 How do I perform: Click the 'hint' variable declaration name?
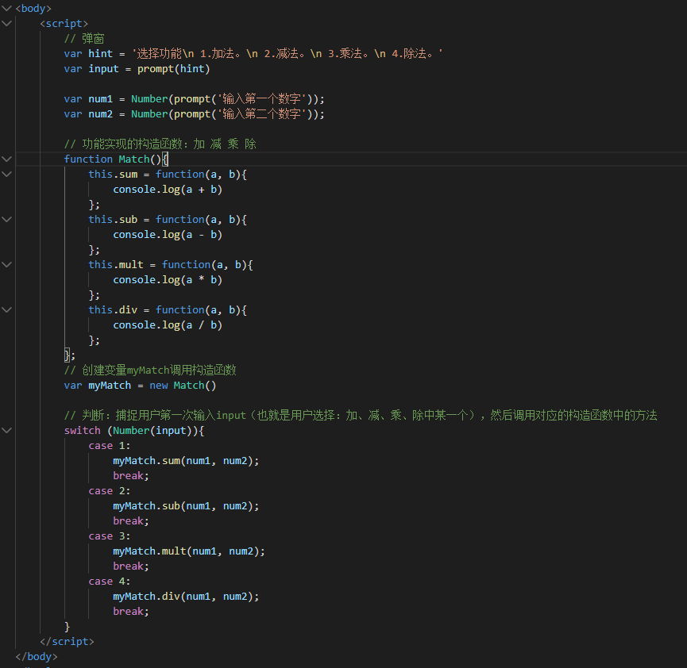point(100,54)
